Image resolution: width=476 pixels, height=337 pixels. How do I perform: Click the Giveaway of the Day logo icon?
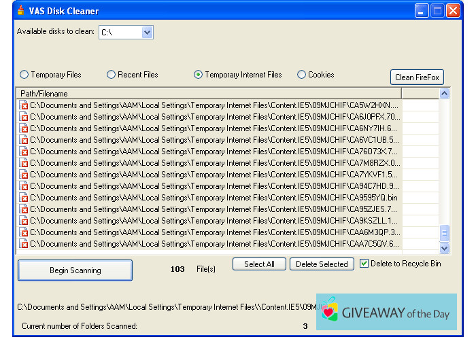[330, 311]
